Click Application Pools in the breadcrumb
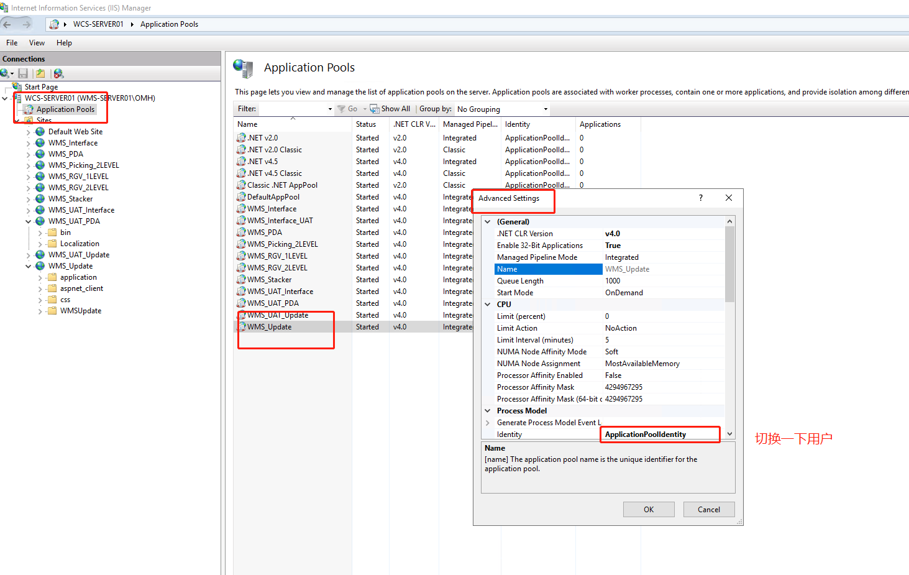 tap(169, 24)
